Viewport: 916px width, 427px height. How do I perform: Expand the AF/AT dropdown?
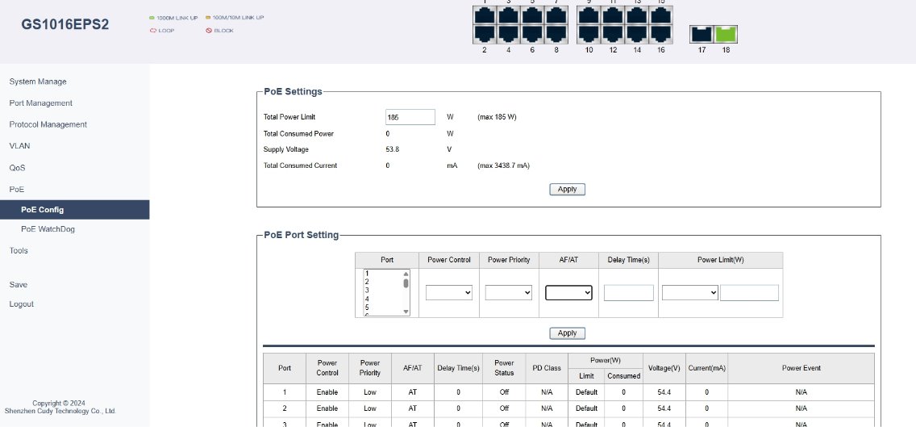pyautogui.click(x=568, y=293)
